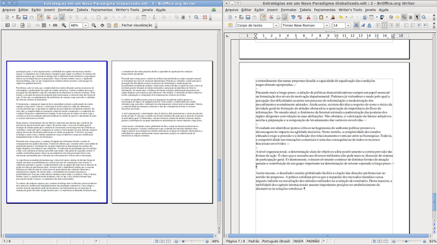Open the Writer's Tools menu in the right window
The height and width of the screenshot is (245, 437).
point(350,10)
